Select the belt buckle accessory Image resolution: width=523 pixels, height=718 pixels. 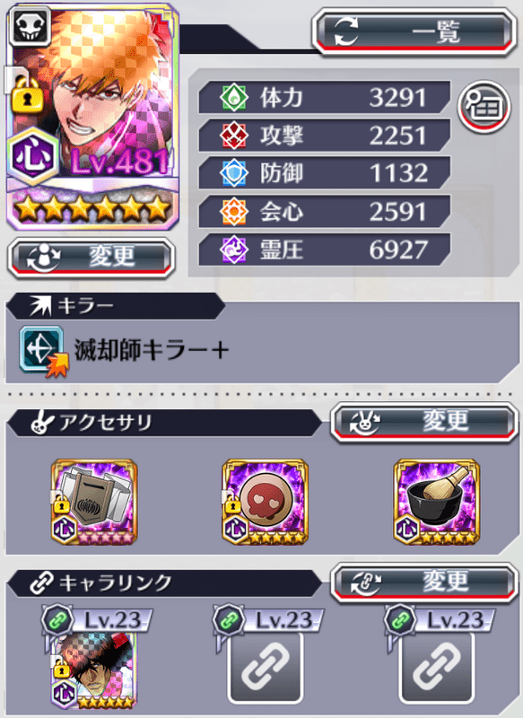[94, 502]
